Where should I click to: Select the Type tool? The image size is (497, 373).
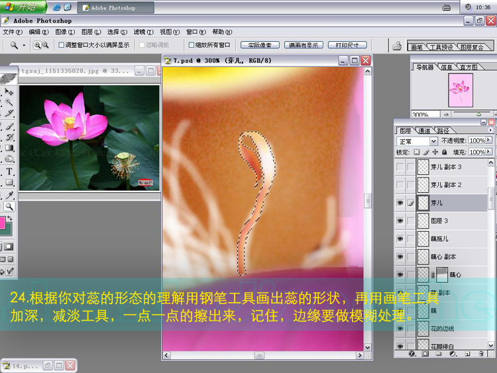pyautogui.click(x=9, y=172)
